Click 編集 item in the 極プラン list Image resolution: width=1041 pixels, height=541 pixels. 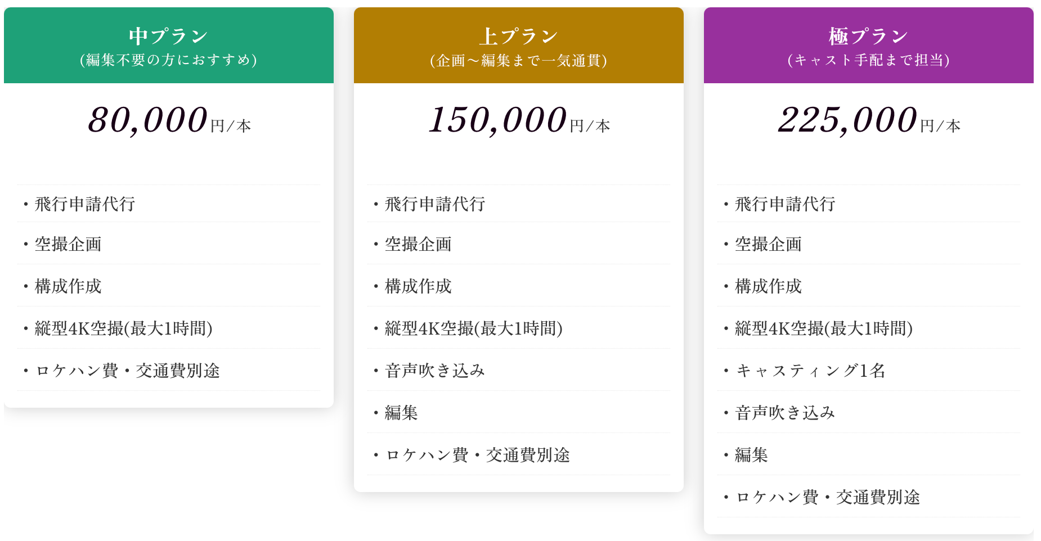751,455
